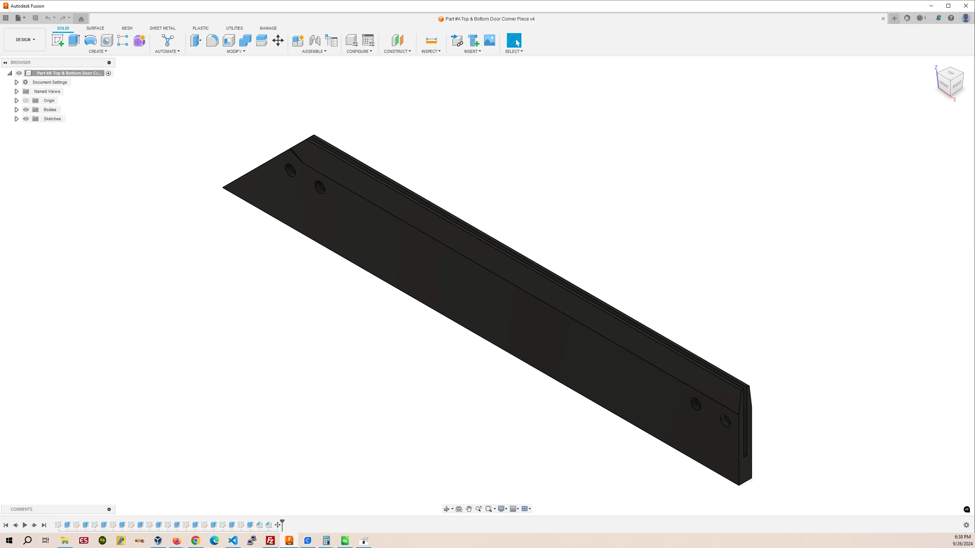Viewport: 975px width, 548px height.
Task: Toggle visibility of Bodies in browser
Action: (x=26, y=109)
